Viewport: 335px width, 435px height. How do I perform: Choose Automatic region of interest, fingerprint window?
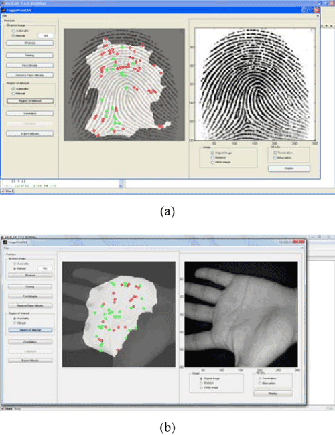click(13, 89)
